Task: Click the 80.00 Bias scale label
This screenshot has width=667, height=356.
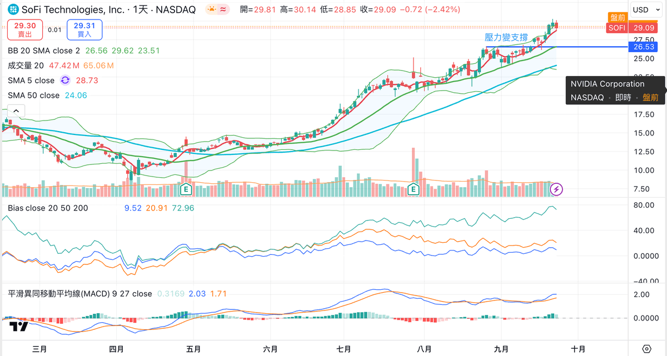Action: [x=644, y=205]
